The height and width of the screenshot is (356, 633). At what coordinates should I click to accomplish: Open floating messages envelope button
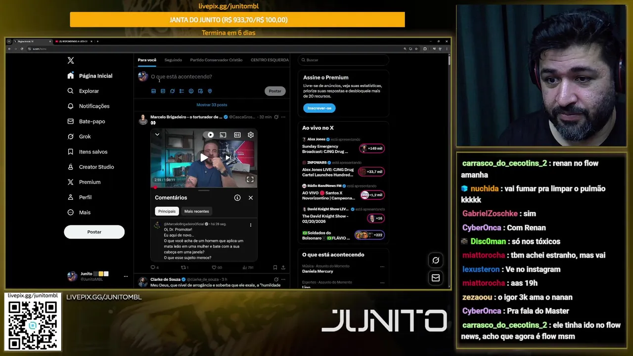pyautogui.click(x=436, y=278)
